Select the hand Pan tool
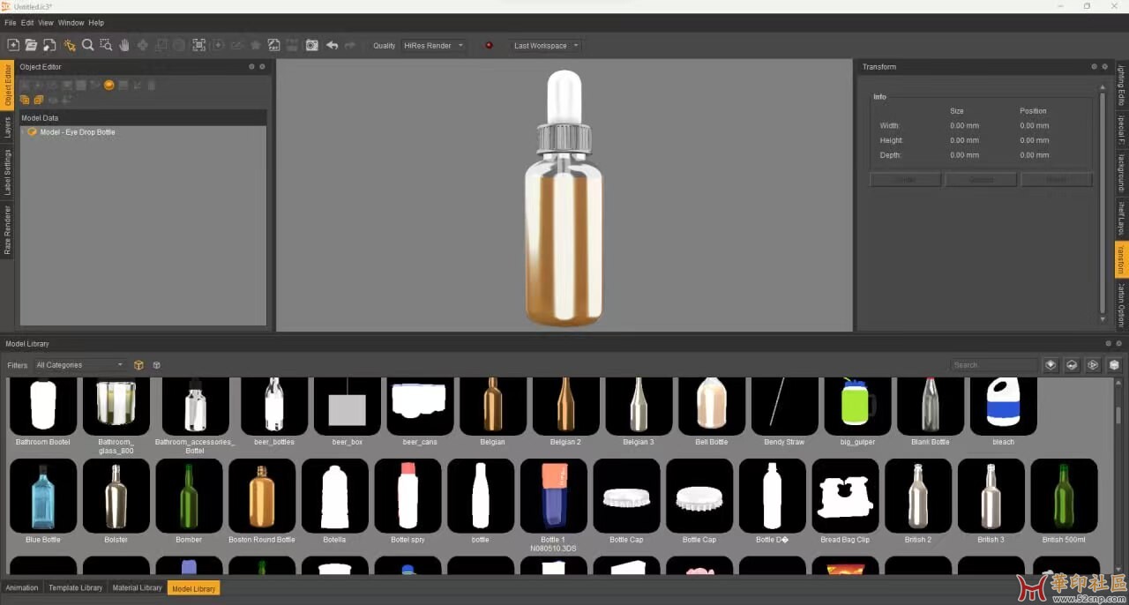Viewport: 1129px width, 605px height. [x=124, y=45]
